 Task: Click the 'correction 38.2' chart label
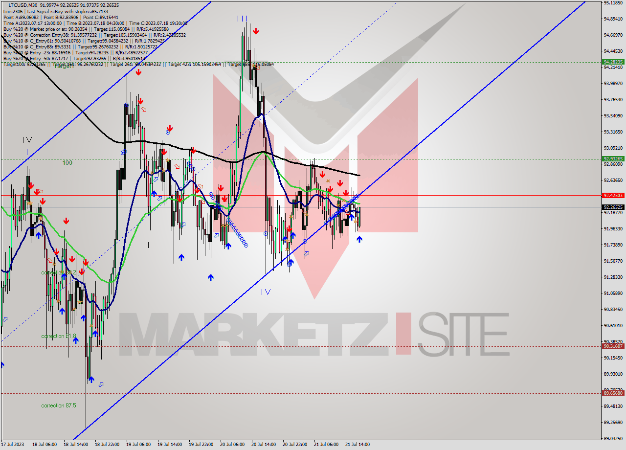coord(59,272)
